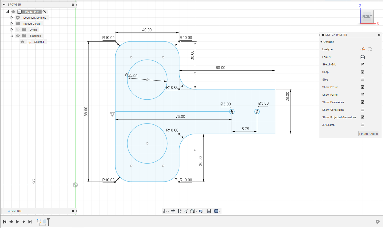Click the Look At icon in navigation bar
The height and width of the screenshot is (228, 383).
(173, 211)
